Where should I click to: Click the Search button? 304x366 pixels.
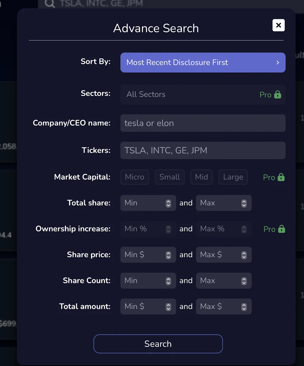click(x=158, y=344)
